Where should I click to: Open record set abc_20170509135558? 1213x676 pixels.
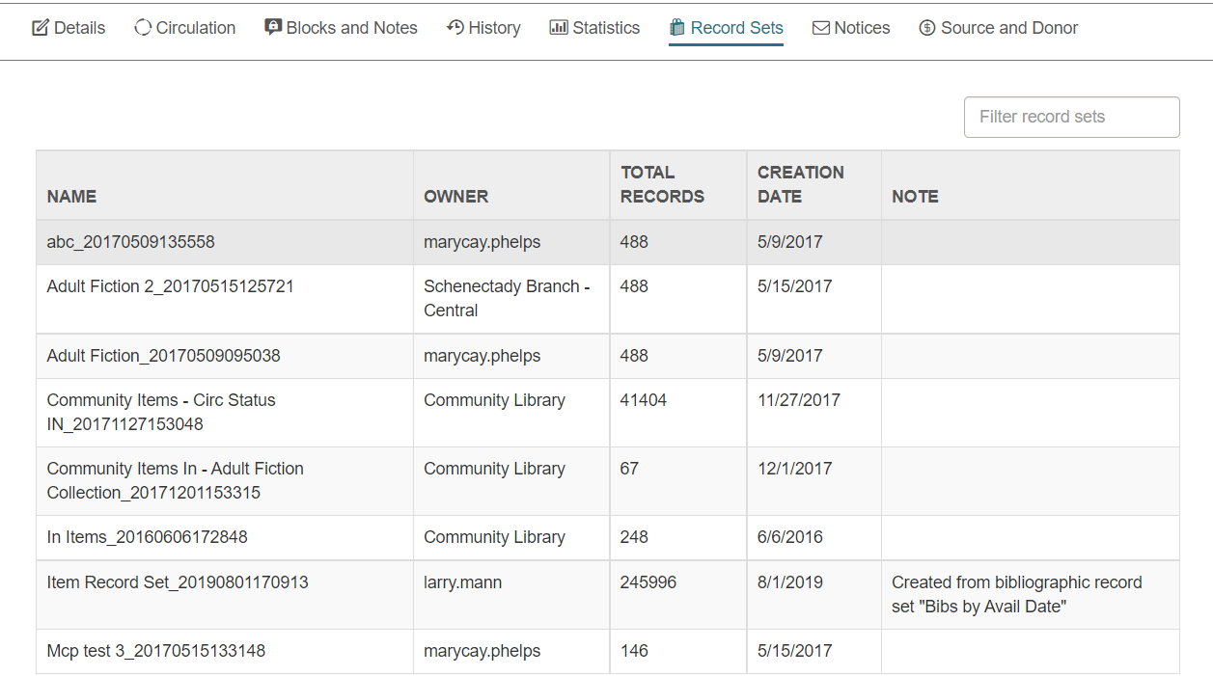(130, 241)
